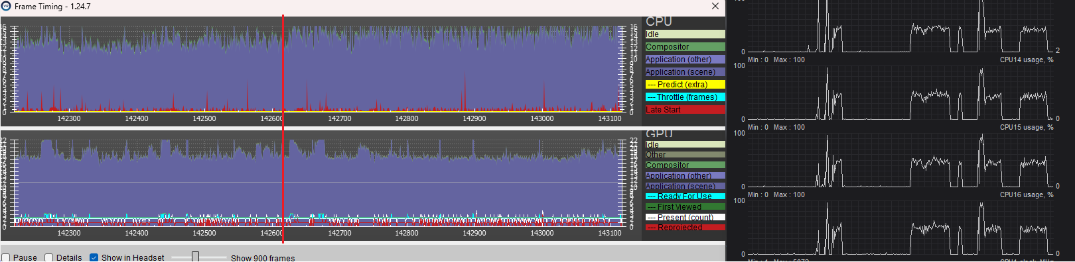This screenshot has height=262, width=1075.
Task: Click the 'Show 900 frames' label
Action: pyautogui.click(x=263, y=258)
